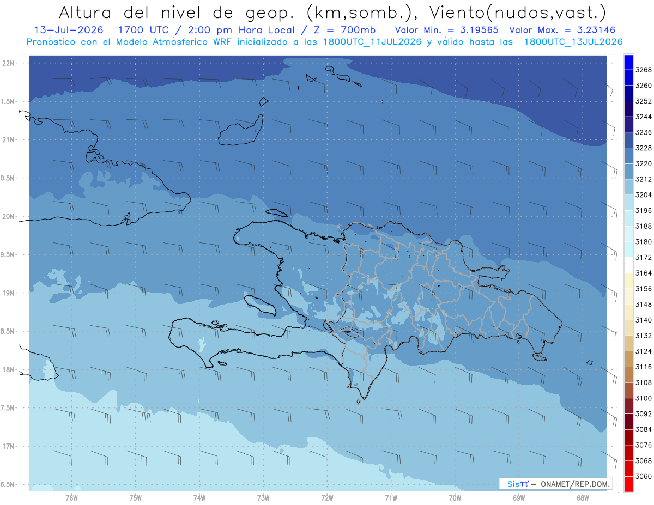
Task: Select the date '13-Jul-2026' in header
Action: pyautogui.click(x=68, y=30)
